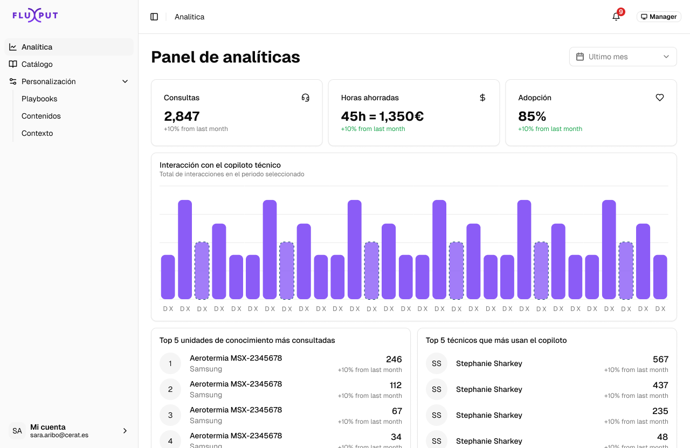Click Stephanie Sharkey with 437 interactions
Image resolution: width=690 pixels, height=448 pixels.
[x=489, y=389]
